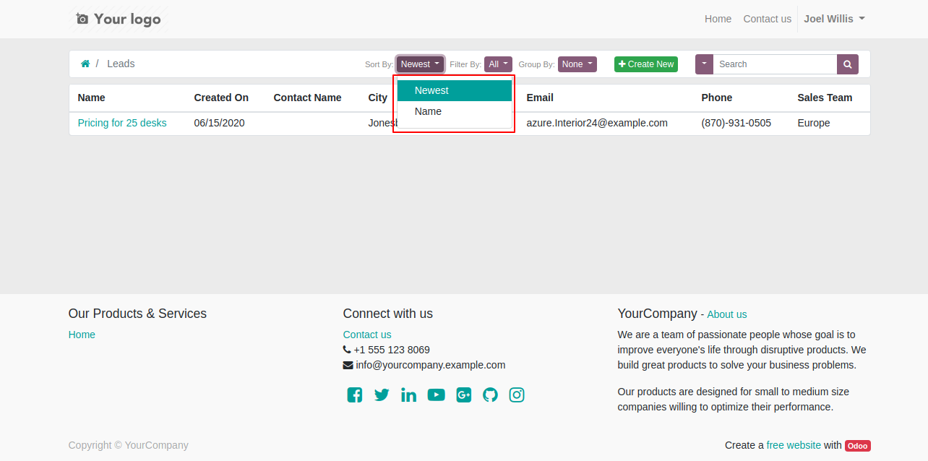The height and width of the screenshot is (461, 928).
Task: Open the YouTube social icon
Action: click(436, 395)
